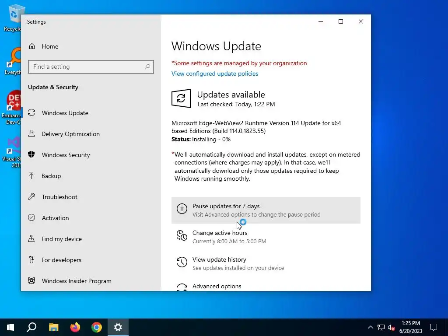Image resolution: width=448 pixels, height=336 pixels.
Task: Click the taskbar clock showing 1:25 PM
Action: [410, 327]
